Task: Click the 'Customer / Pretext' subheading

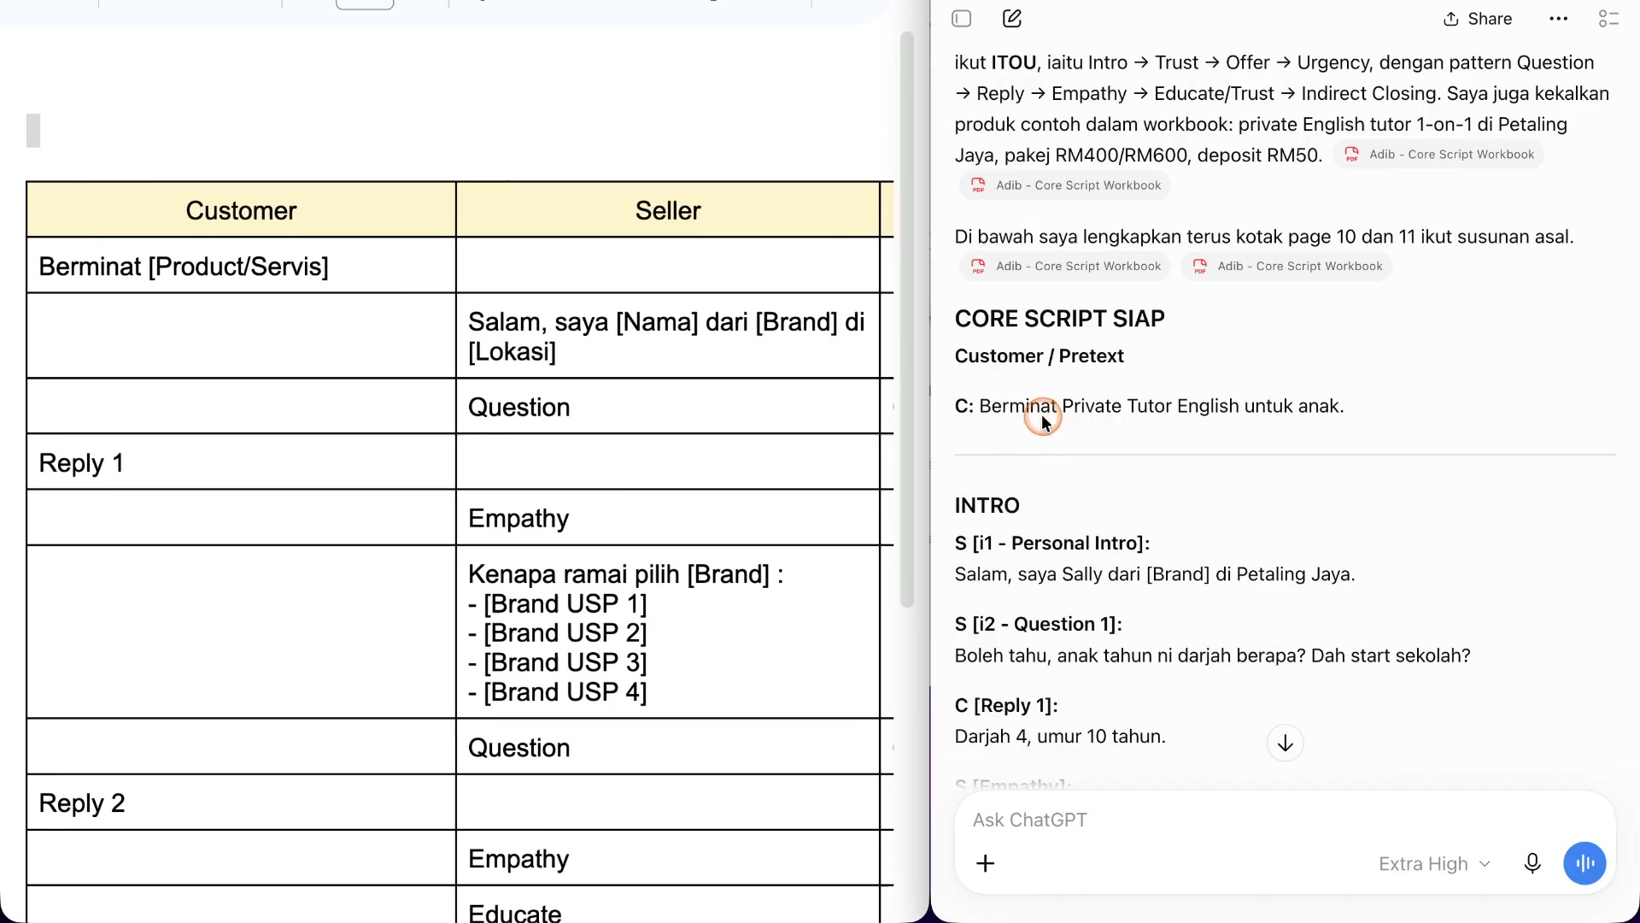Action: (x=1039, y=356)
